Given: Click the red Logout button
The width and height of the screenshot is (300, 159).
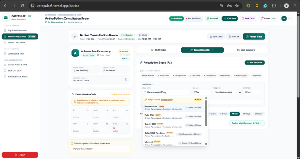Looking at the screenshot, I should click(20, 155).
